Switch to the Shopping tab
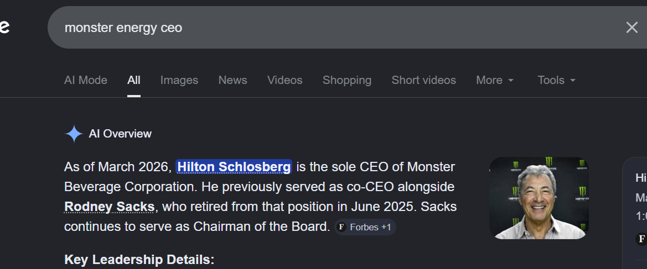Viewport: 647px width, 269px height. click(x=347, y=80)
